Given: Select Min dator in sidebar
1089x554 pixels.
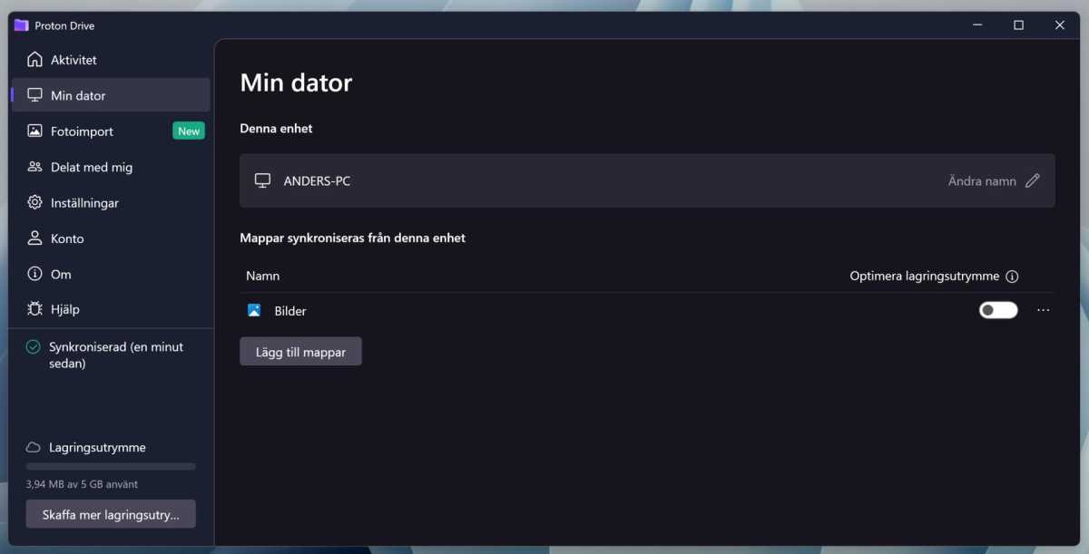Looking at the screenshot, I should click(x=78, y=95).
